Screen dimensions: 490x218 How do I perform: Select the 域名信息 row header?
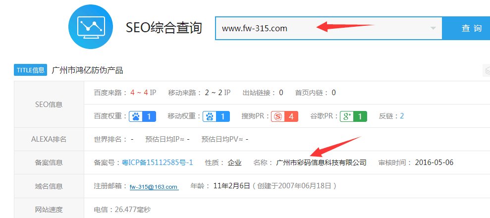(x=49, y=186)
